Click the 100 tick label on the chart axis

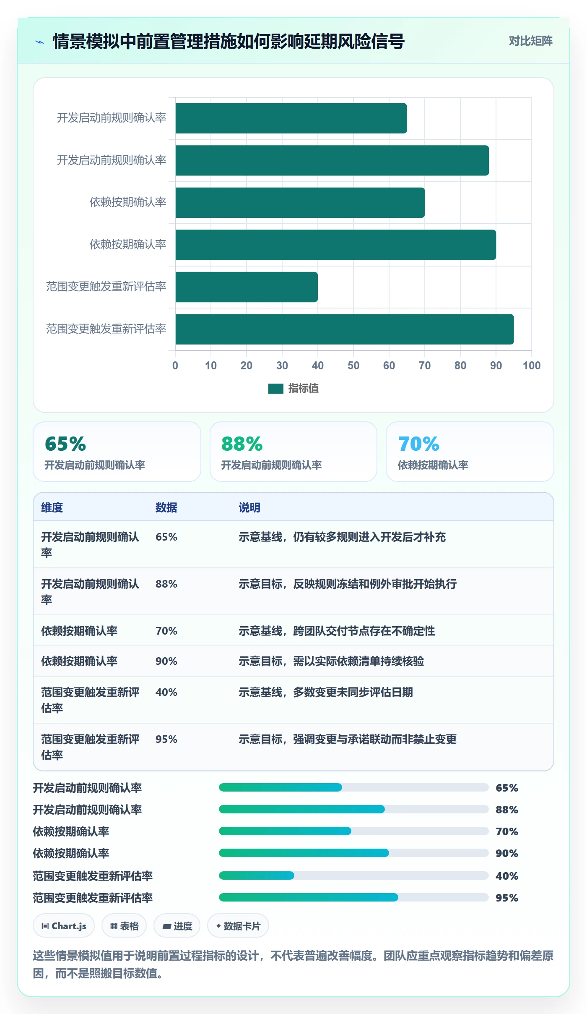[x=531, y=366]
